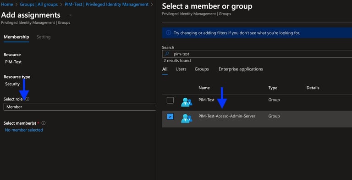The width and height of the screenshot is (352, 180).
Task: Open Groups | All groups breadcrumb link
Action: 39,4
